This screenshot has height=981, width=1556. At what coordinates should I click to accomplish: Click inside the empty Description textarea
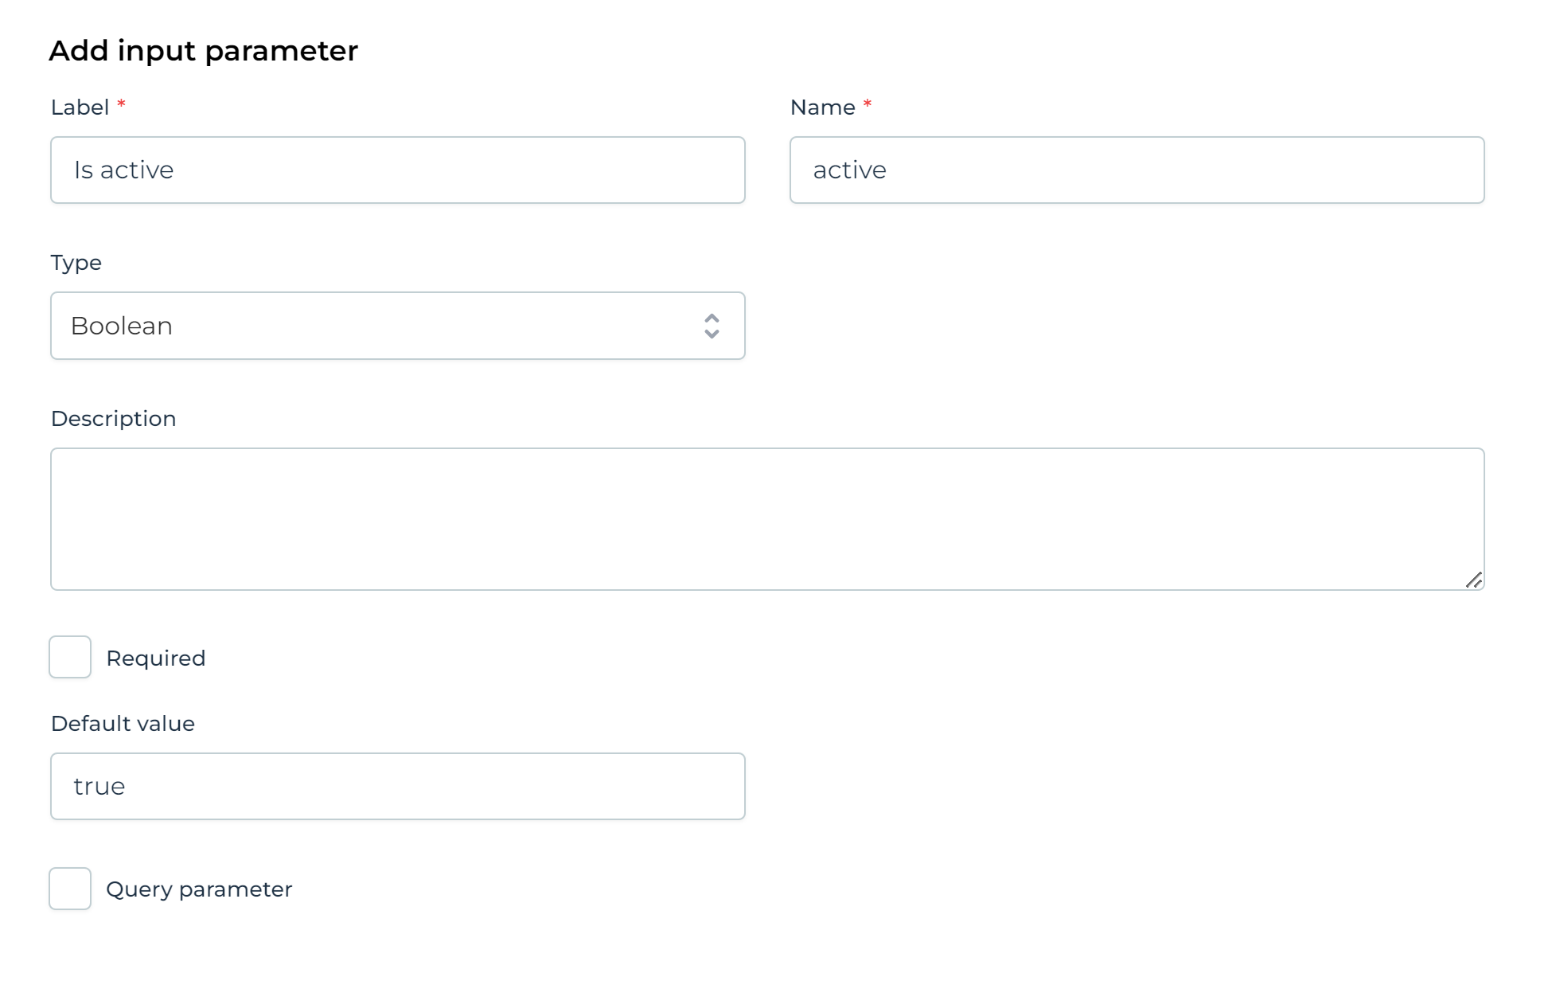(767, 518)
